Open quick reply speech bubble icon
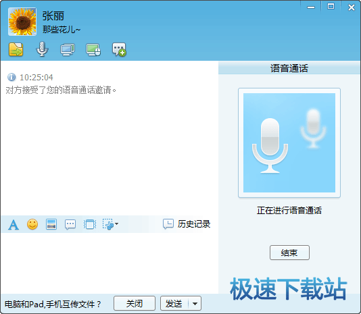361x314 pixels. pos(70,224)
